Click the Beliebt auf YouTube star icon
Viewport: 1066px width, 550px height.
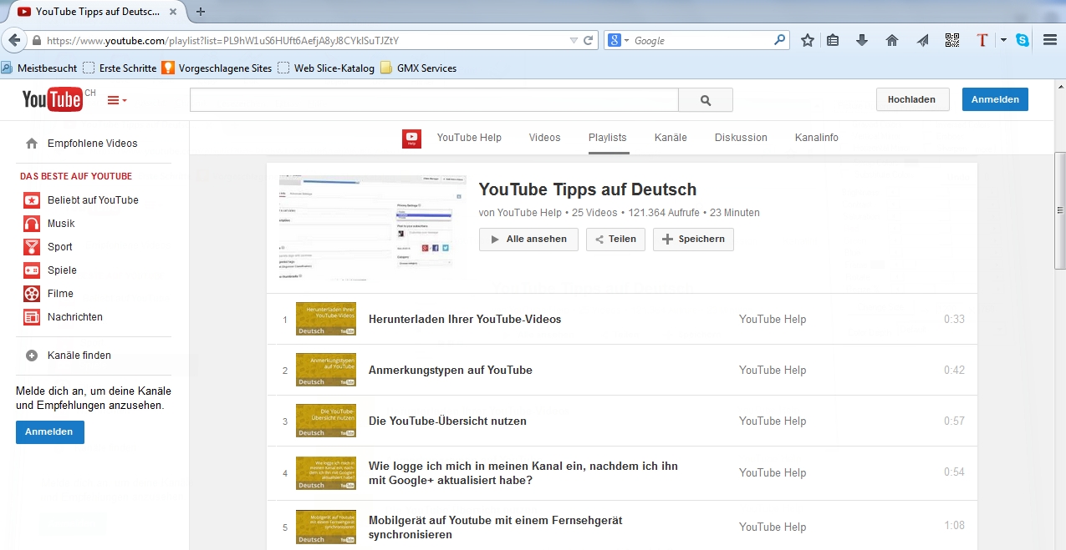[32, 200]
